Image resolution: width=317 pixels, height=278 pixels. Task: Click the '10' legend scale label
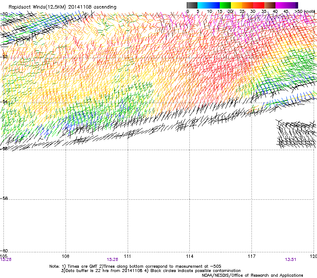tap(209, 12)
